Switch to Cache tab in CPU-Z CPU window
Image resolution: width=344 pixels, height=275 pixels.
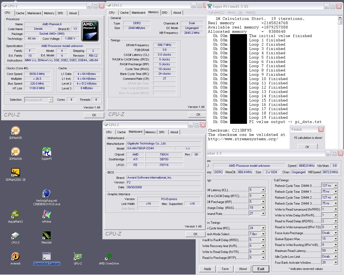coord(20,13)
